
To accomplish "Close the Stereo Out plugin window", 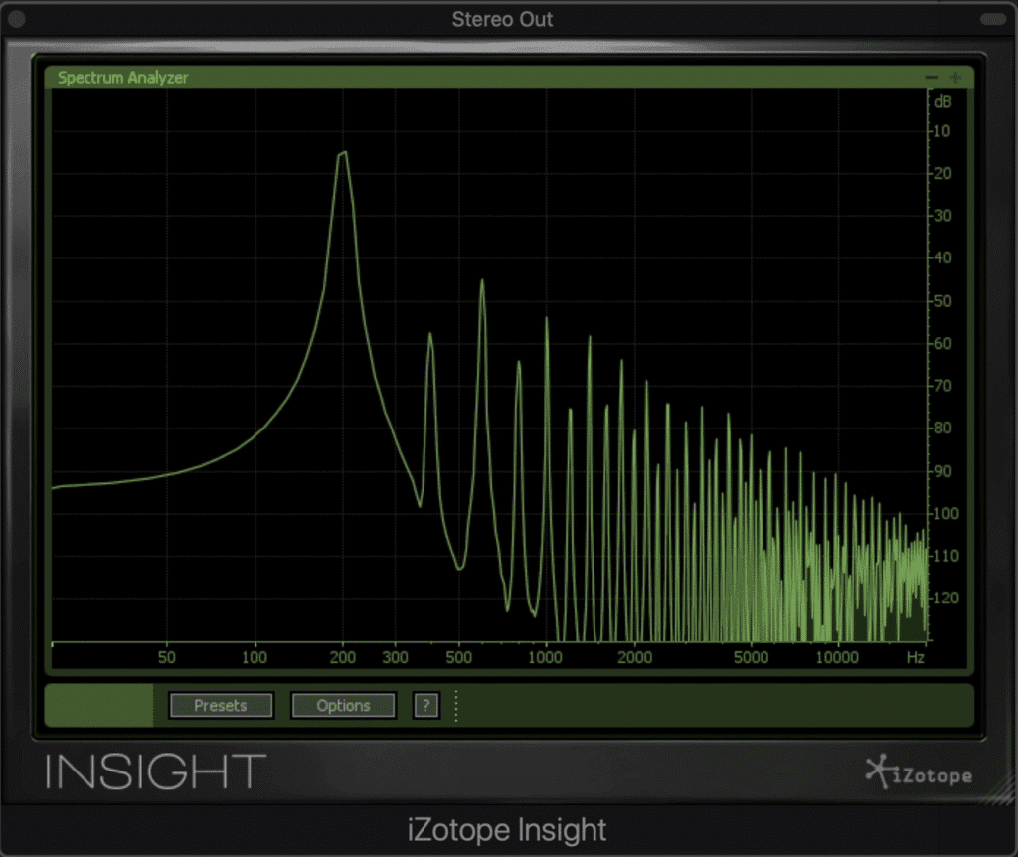I will click(x=16, y=19).
